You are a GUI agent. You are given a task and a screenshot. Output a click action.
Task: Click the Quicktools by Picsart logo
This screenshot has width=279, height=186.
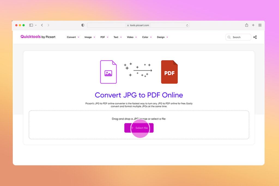pos(38,37)
